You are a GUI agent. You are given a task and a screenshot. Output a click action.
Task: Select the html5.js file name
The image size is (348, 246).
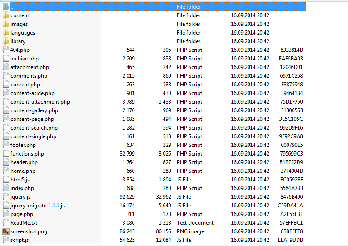point(20,180)
